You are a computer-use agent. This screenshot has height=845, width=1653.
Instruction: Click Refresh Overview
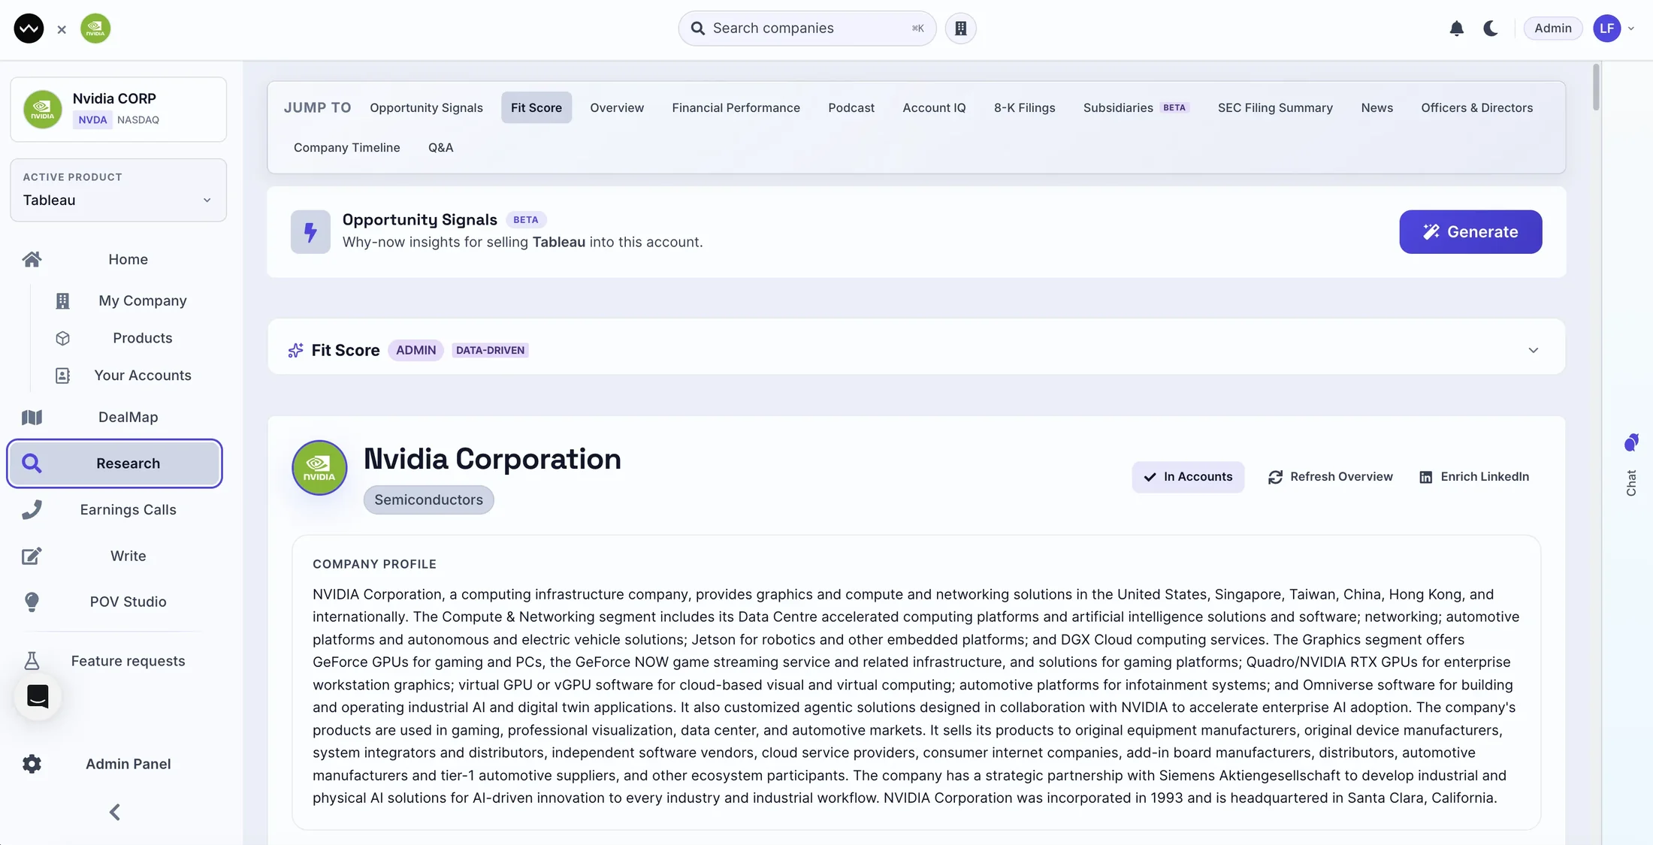click(1331, 477)
